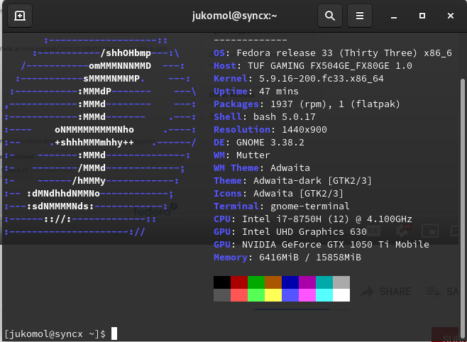467x342 pixels.
Task: Click the OS line showing Fedora release 33
Action: [x=333, y=53]
